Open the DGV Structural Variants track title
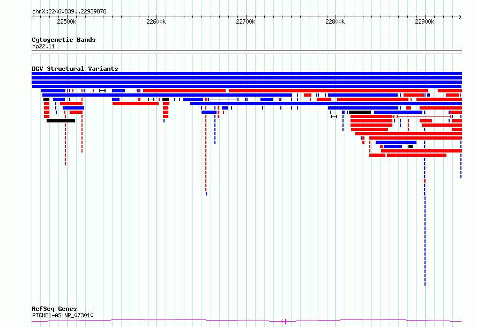 [75, 69]
